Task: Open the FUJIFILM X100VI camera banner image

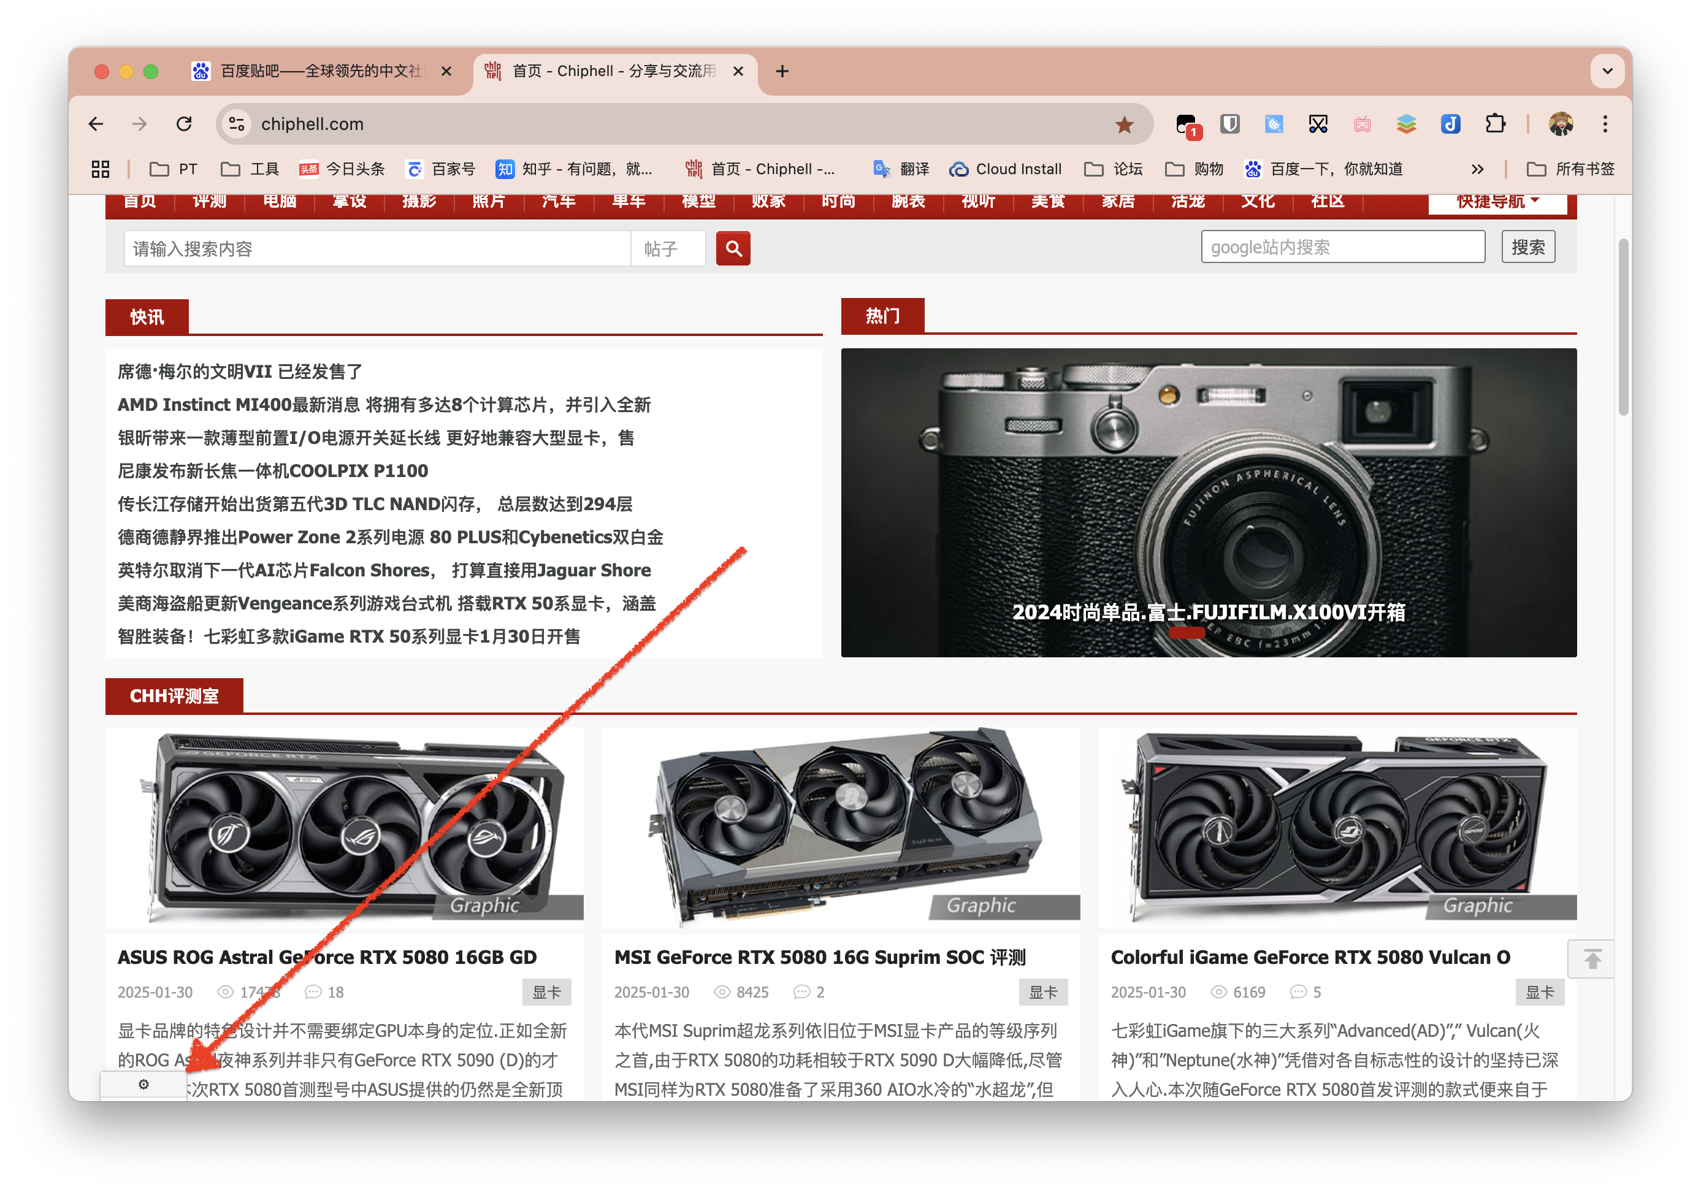Action: point(1209,502)
